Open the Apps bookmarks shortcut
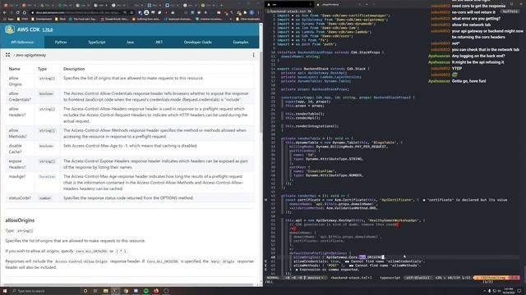The width and height of the screenshot is (526, 295). coord(9,19)
